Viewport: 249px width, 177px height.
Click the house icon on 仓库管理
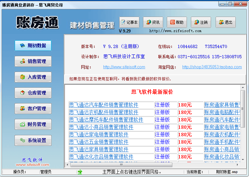[x=22, y=93]
